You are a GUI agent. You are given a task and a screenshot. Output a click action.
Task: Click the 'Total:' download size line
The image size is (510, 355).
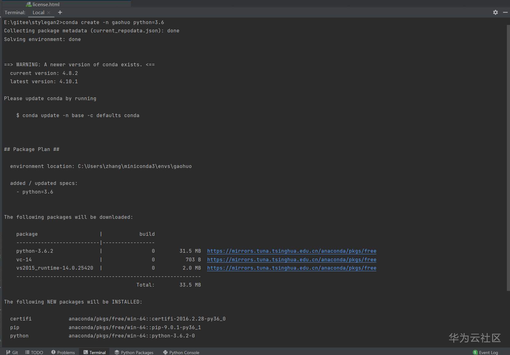coord(169,285)
